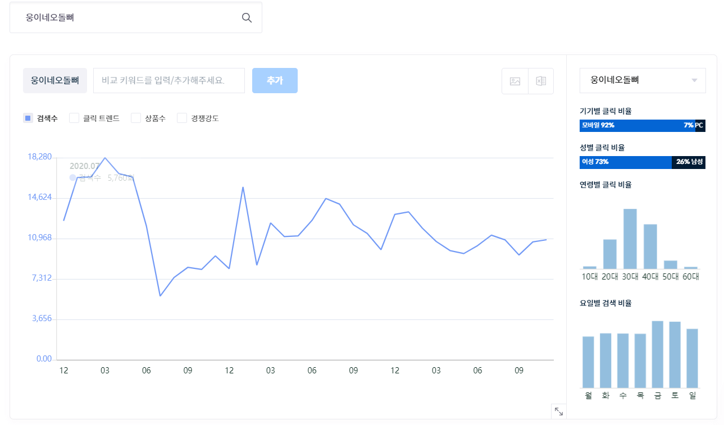Screen dimensions: 724x425
Task: Click the 30대 age bar
Action: (x=630, y=239)
